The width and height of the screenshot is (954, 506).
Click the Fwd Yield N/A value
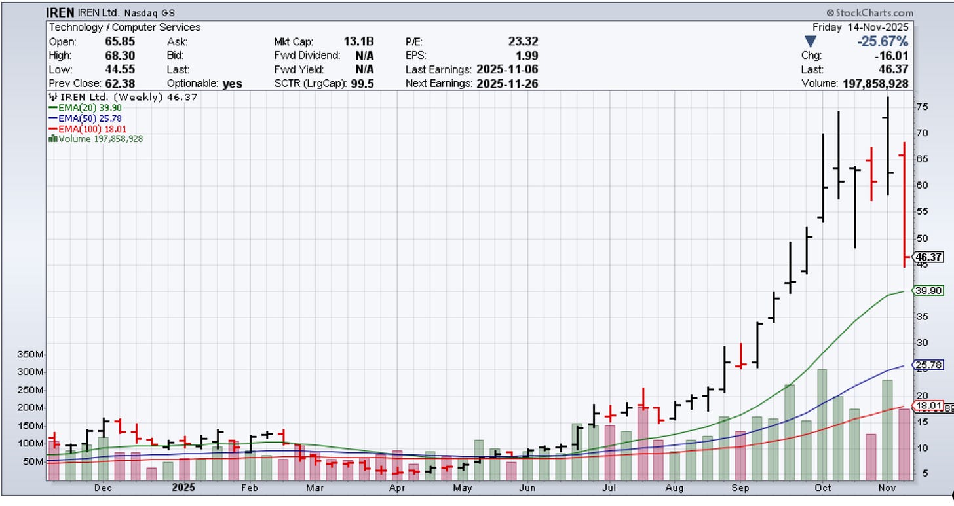coord(364,69)
